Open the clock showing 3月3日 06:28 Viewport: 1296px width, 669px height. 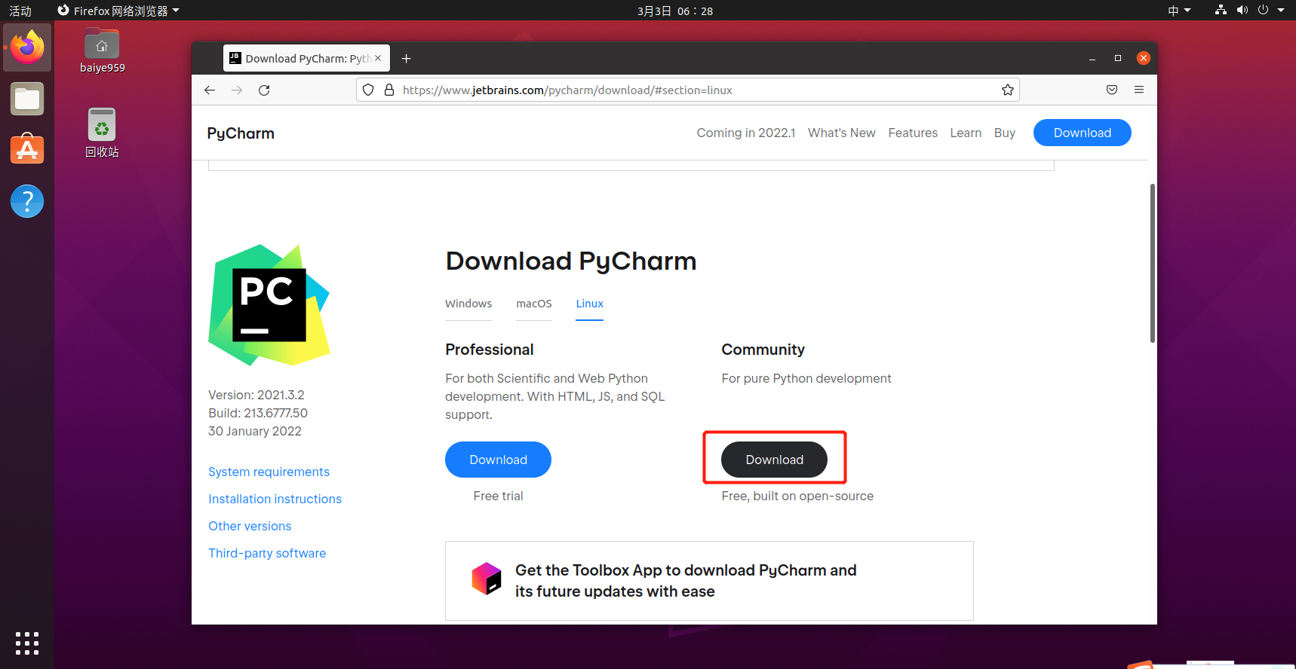[x=675, y=11]
